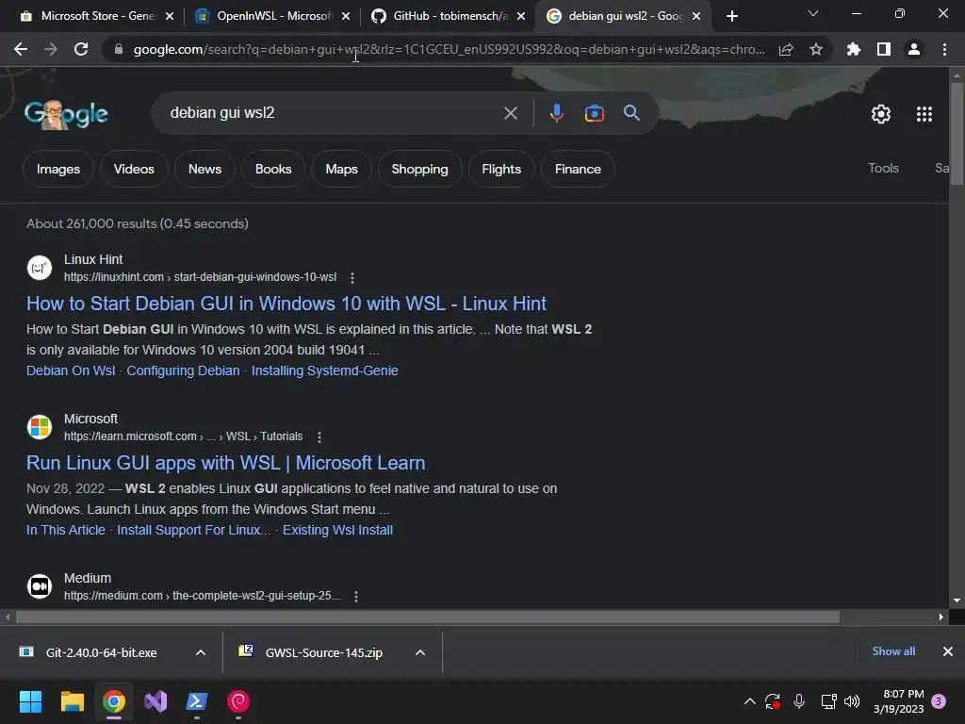Select the News search filter
This screenshot has height=724, width=965.
204,170
